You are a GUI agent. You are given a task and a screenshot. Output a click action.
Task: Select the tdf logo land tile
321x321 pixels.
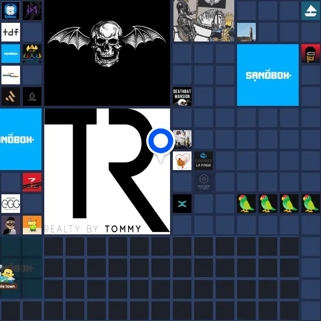(11, 32)
